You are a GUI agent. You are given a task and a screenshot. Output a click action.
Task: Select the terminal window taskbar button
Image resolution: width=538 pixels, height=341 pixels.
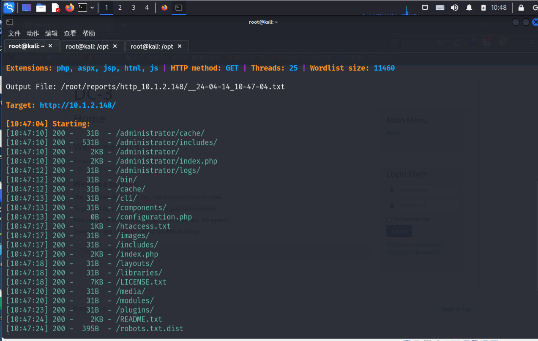tap(179, 8)
